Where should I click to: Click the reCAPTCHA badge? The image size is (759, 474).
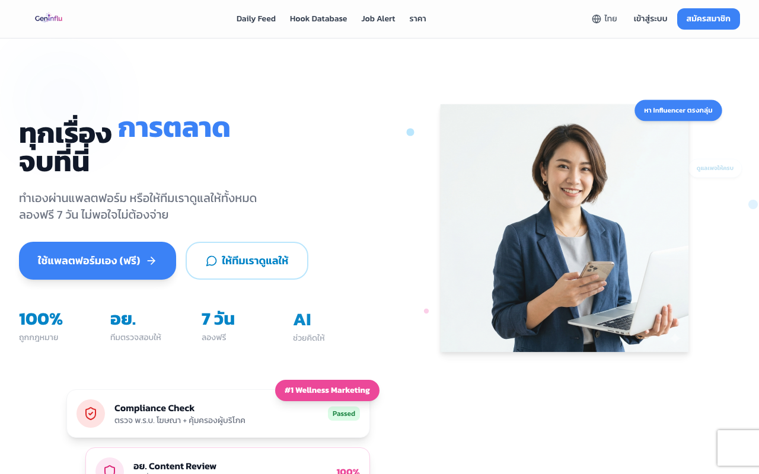(738, 448)
